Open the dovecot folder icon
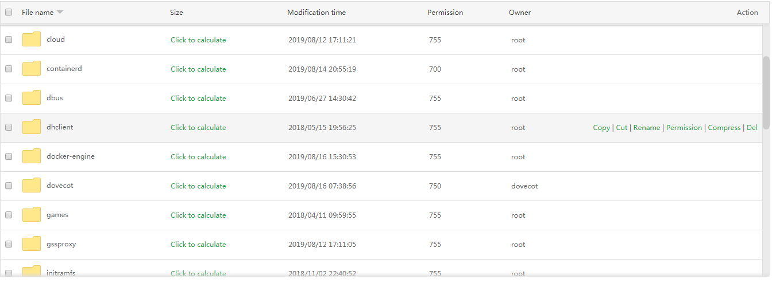Viewport: 776px width, 283px height. [32, 186]
